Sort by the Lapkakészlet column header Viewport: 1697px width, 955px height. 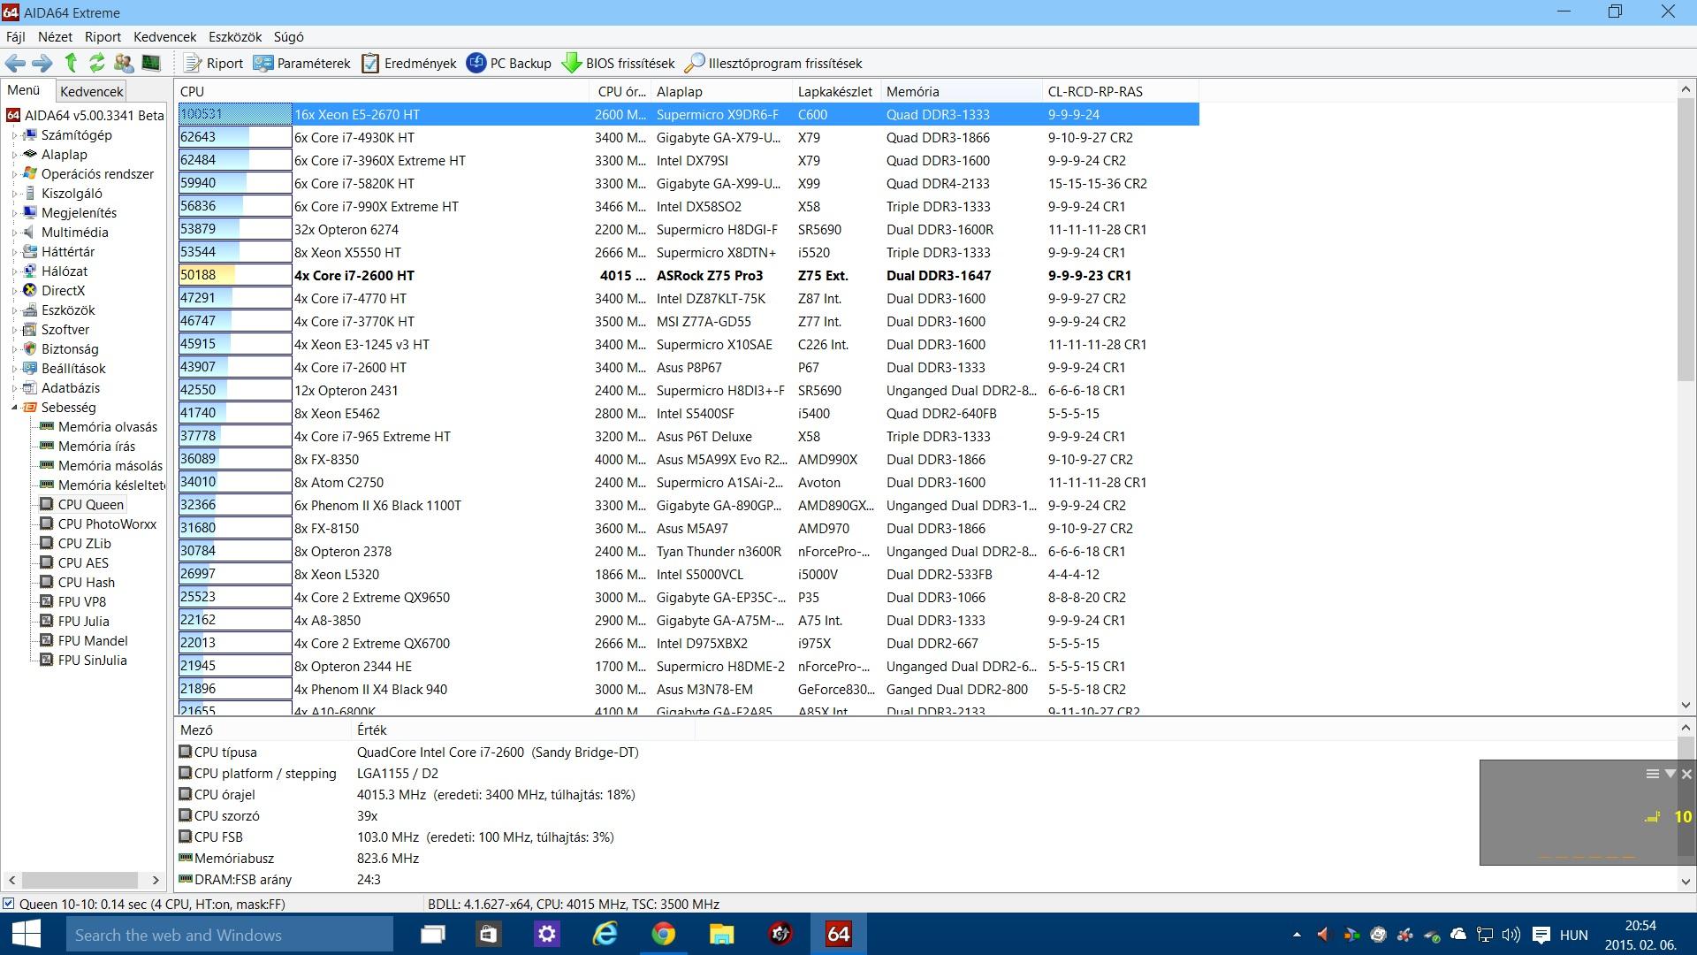pyautogui.click(x=836, y=91)
